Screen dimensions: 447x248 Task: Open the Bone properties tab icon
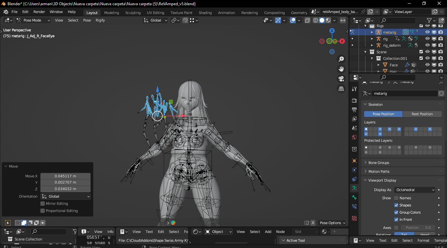pos(354,197)
